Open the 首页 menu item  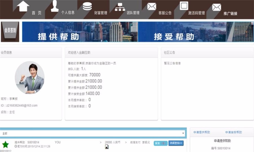tap(37, 13)
